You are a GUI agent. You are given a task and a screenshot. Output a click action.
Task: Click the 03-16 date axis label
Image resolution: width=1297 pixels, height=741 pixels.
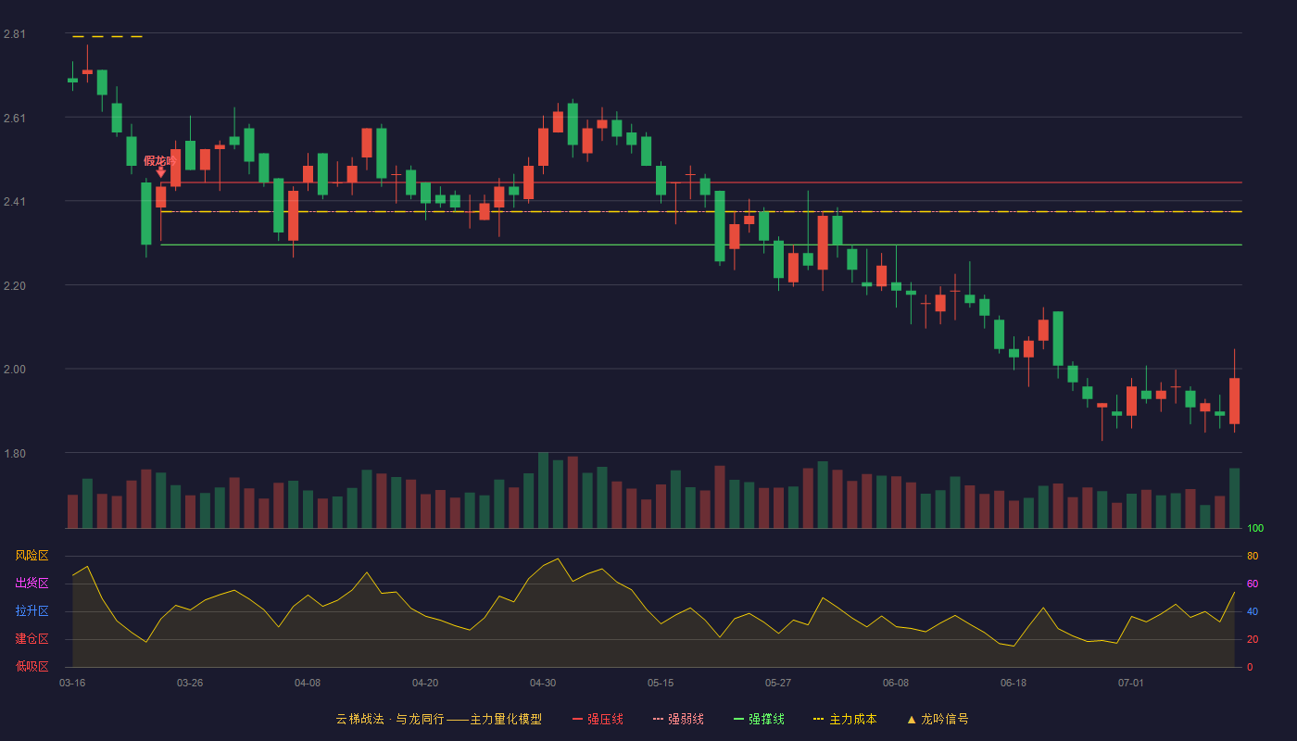coord(72,683)
